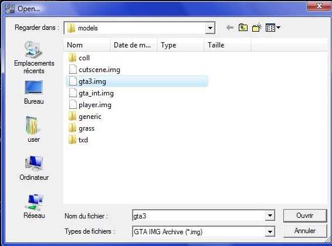Click the Annuler button
The height and width of the screenshot is (246, 332).
(x=305, y=231)
